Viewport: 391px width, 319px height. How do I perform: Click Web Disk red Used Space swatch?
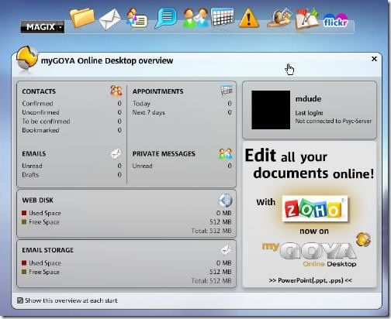[x=24, y=213]
